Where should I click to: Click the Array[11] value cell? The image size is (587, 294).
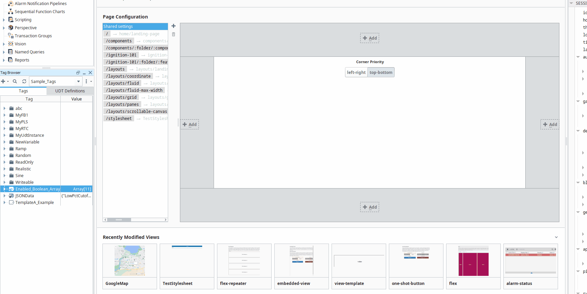click(x=76, y=189)
